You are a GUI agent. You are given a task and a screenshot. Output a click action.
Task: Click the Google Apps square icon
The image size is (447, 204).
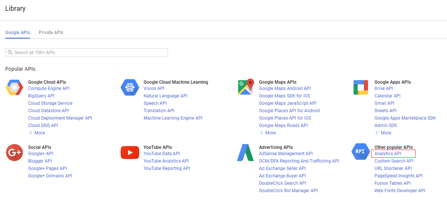(x=361, y=87)
